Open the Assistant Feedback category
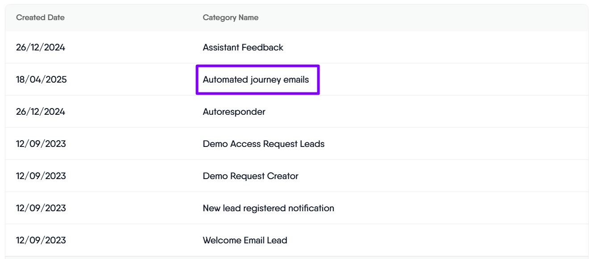The image size is (594, 259). [x=243, y=47]
